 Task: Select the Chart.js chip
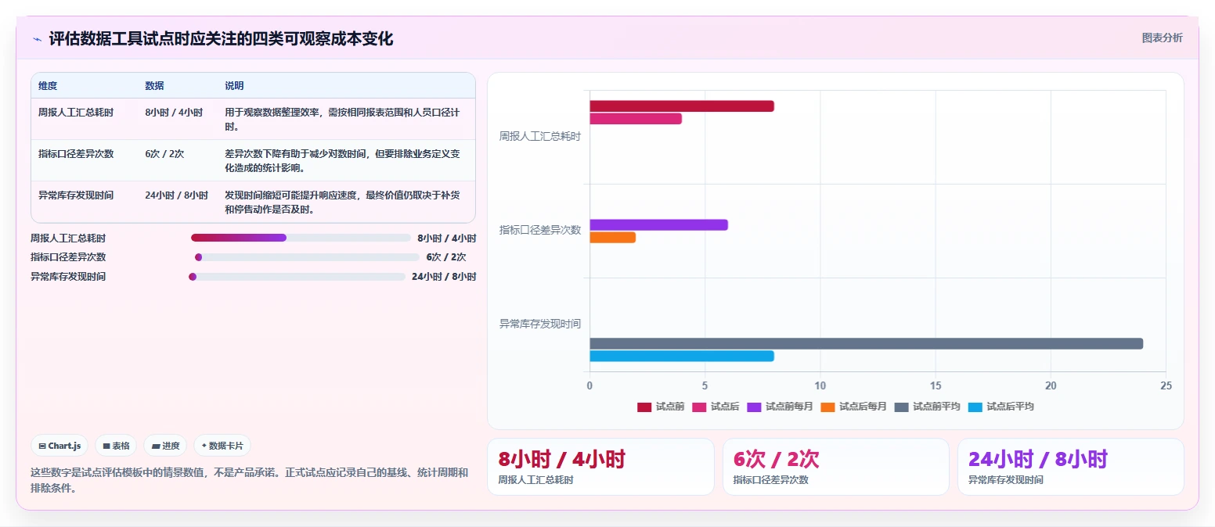click(x=60, y=446)
